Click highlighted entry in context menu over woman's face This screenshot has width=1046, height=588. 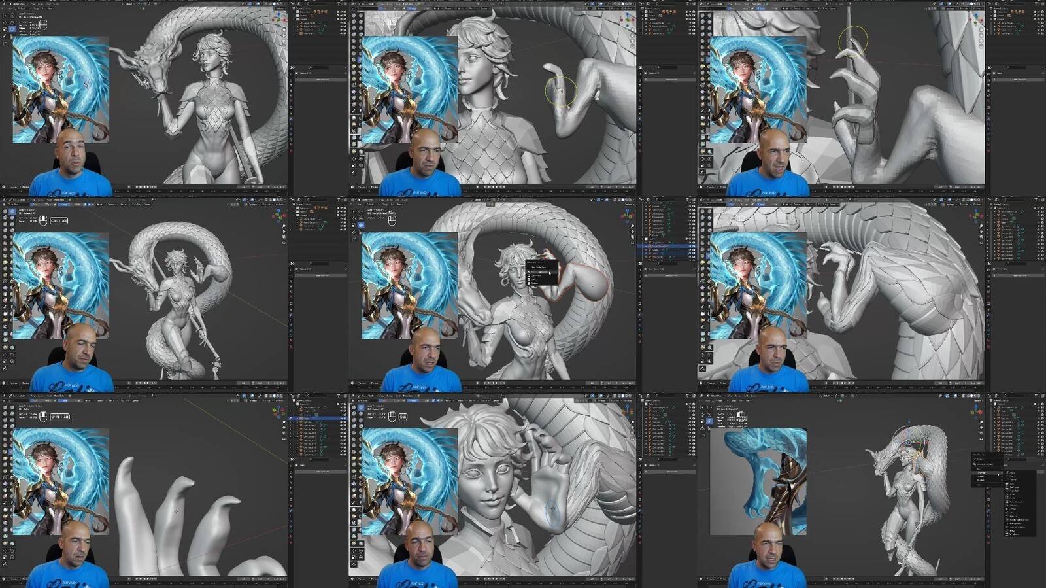[542, 272]
